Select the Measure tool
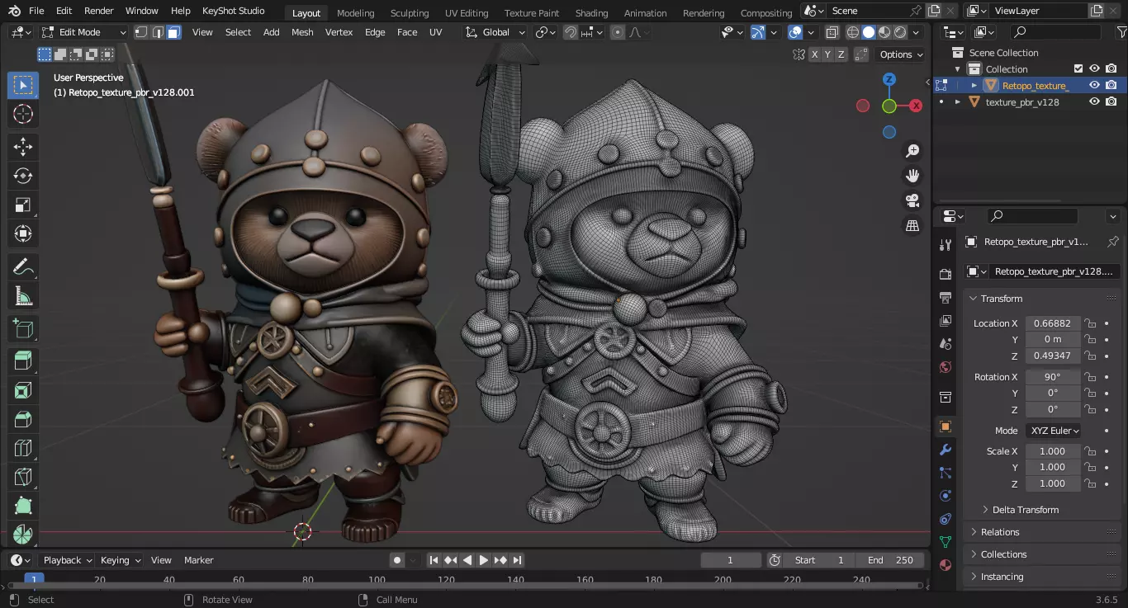This screenshot has height=608, width=1128. (23, 295)
